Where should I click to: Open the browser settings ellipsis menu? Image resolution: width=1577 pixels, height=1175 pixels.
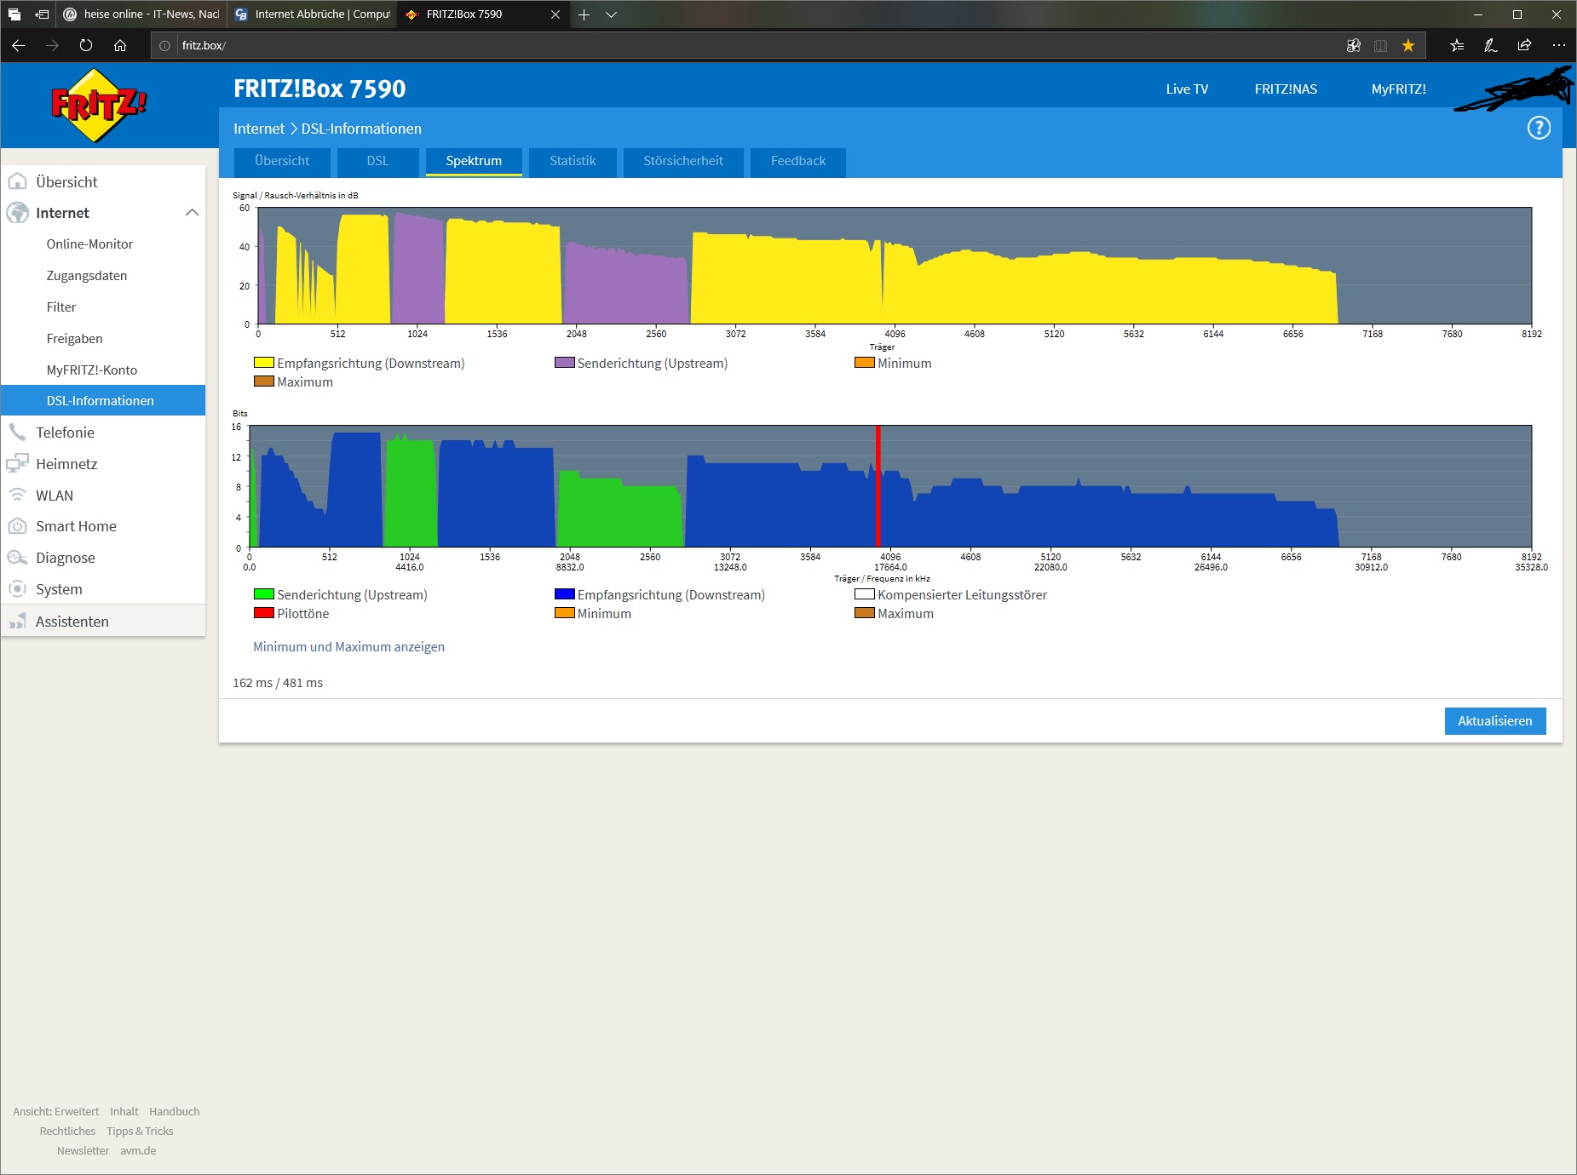pyautogui.click(x=1558, y=45)
